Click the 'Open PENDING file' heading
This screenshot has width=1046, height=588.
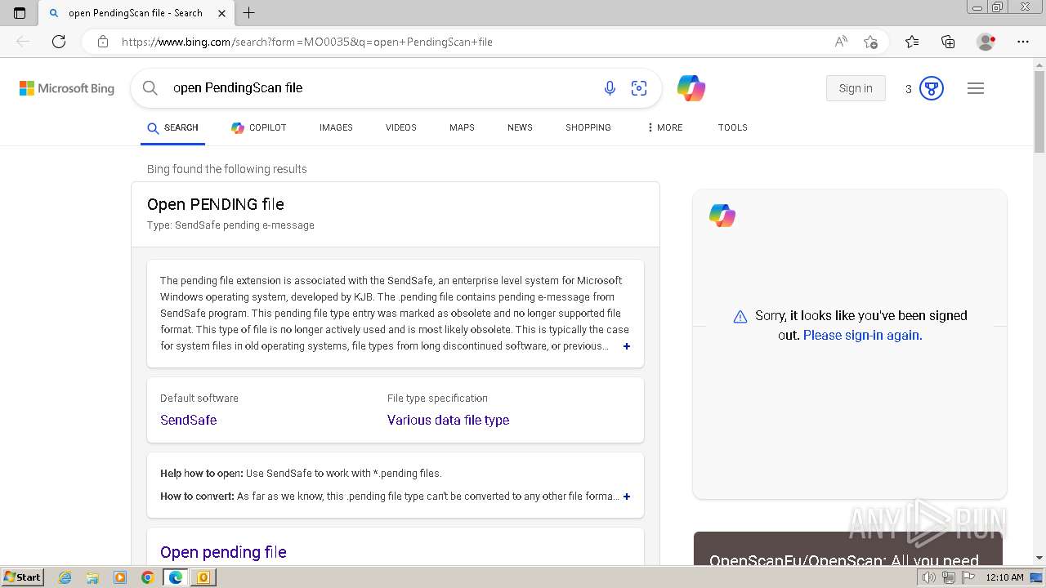216,204
